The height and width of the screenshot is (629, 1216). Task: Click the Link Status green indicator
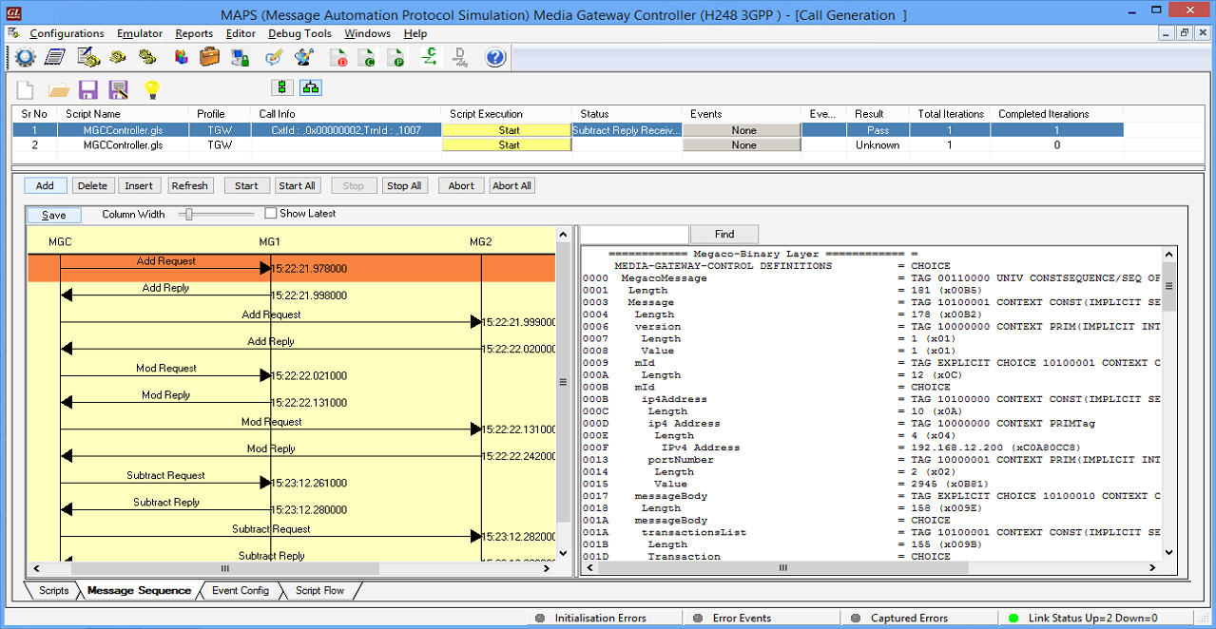[x=1013, y=618]
